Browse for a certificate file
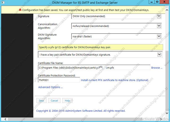This screenshot has height=122, width=170. (157, 68)
